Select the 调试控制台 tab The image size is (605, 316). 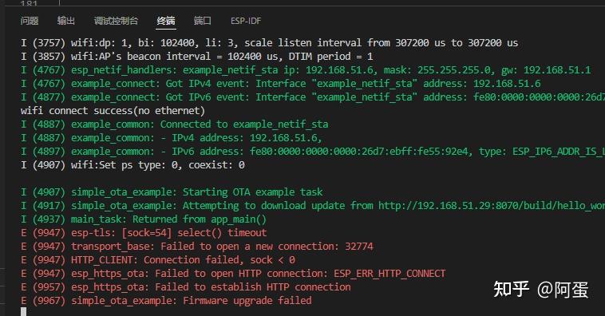[116, 21]
